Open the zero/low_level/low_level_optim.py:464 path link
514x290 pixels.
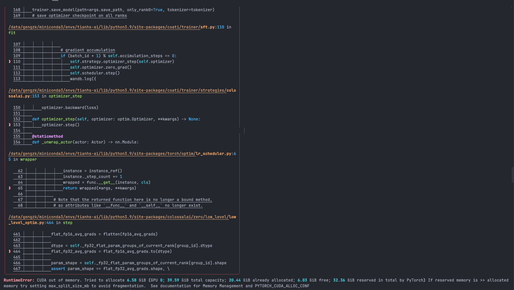coord(122,217)
